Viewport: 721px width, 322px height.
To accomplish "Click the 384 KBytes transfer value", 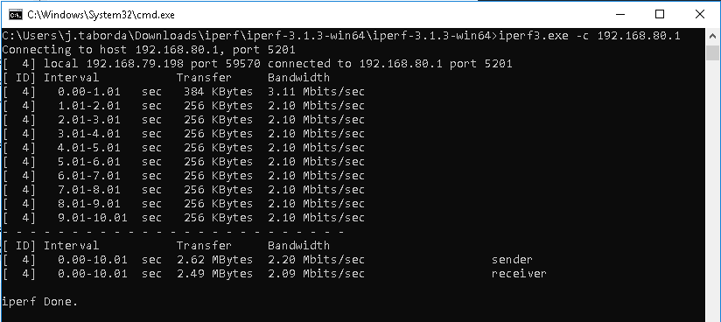I will click(218, 92).
